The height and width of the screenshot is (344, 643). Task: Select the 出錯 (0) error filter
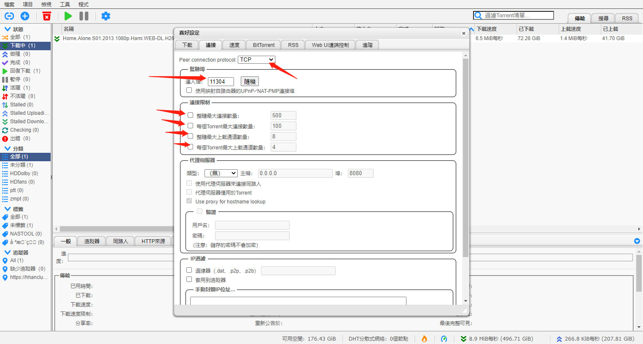click(x=25, y=138)
